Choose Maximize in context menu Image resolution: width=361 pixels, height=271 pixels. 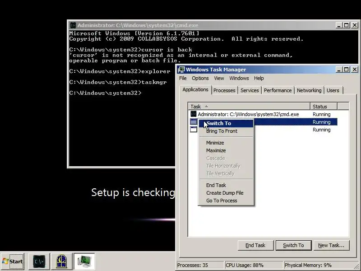pyautogui.click(x=226, y=150)
